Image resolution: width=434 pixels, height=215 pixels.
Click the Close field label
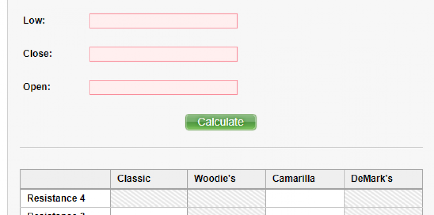pyautogui.click(x=38, y=54)
